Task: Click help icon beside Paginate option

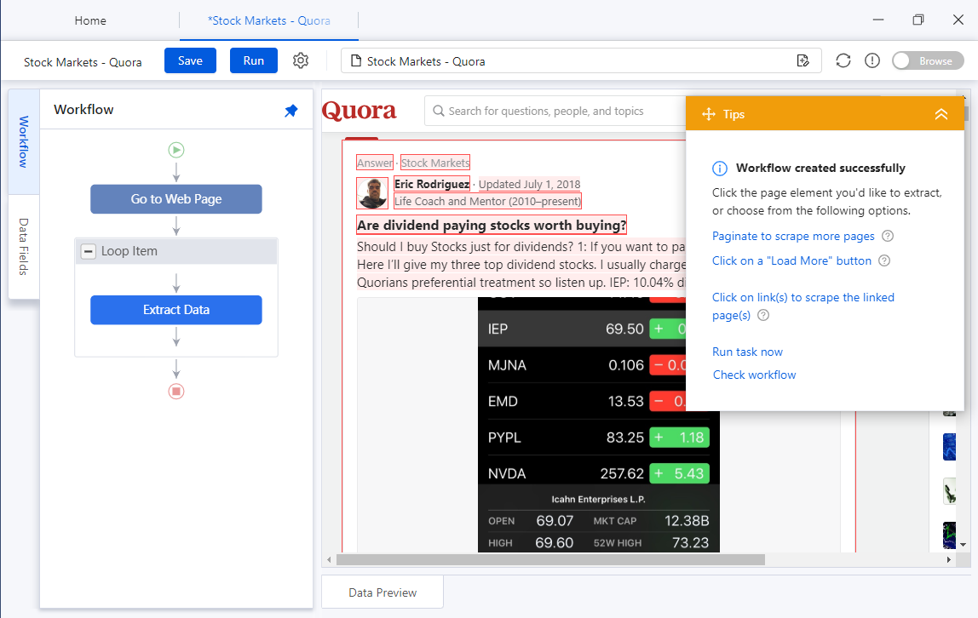Action: pos(888,236)
